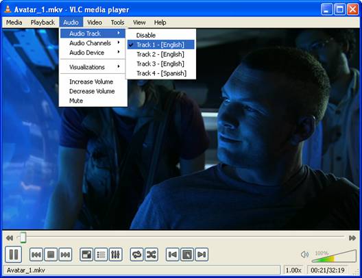
Task: Toggle fullscreen video mode icon
Action: pyautogui.click(x=86, y=255)
